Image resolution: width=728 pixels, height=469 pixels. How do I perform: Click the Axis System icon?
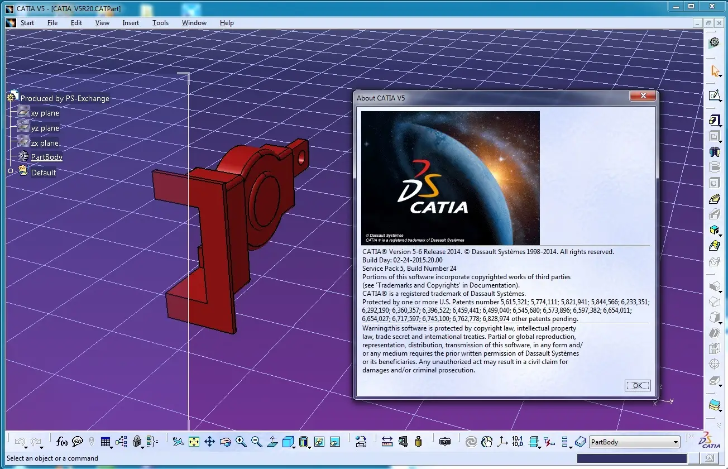click(x=502, y=442)
